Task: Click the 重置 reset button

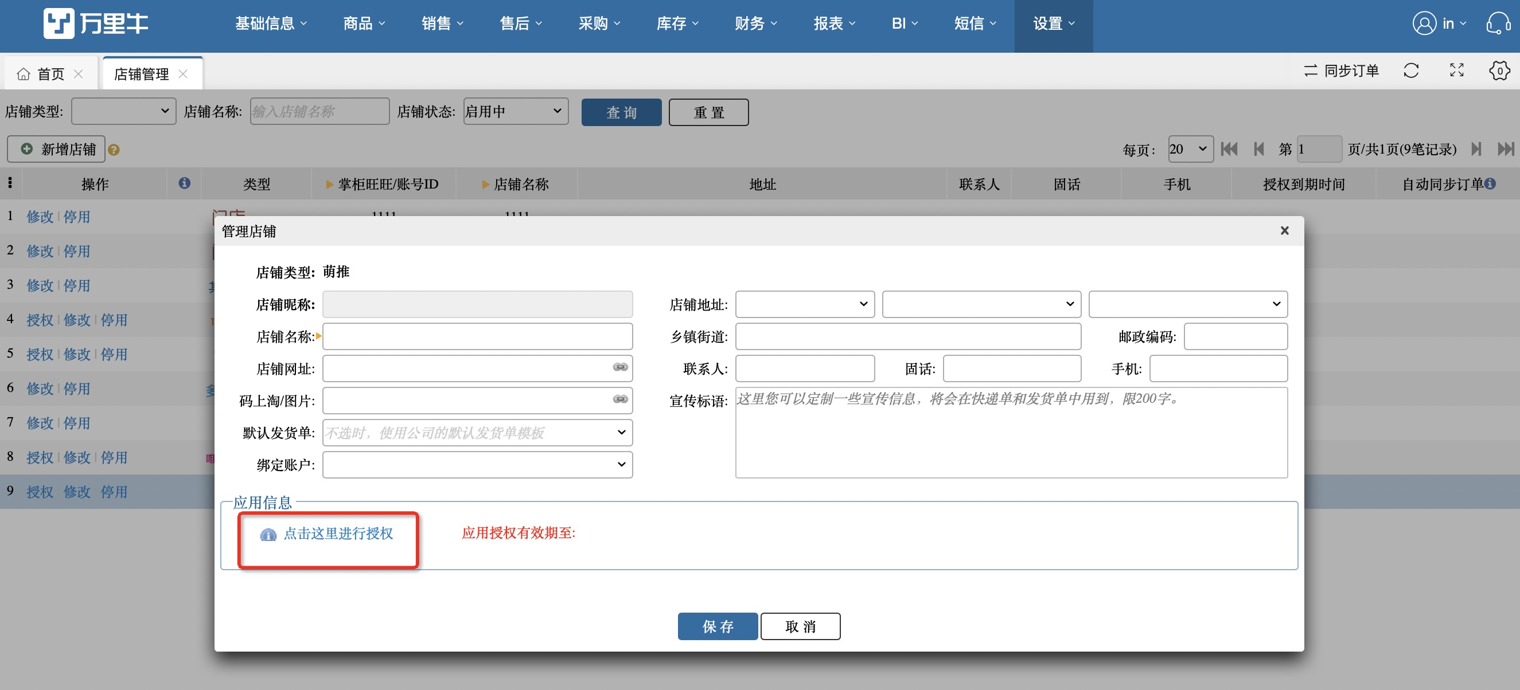Action: [709, 112]
